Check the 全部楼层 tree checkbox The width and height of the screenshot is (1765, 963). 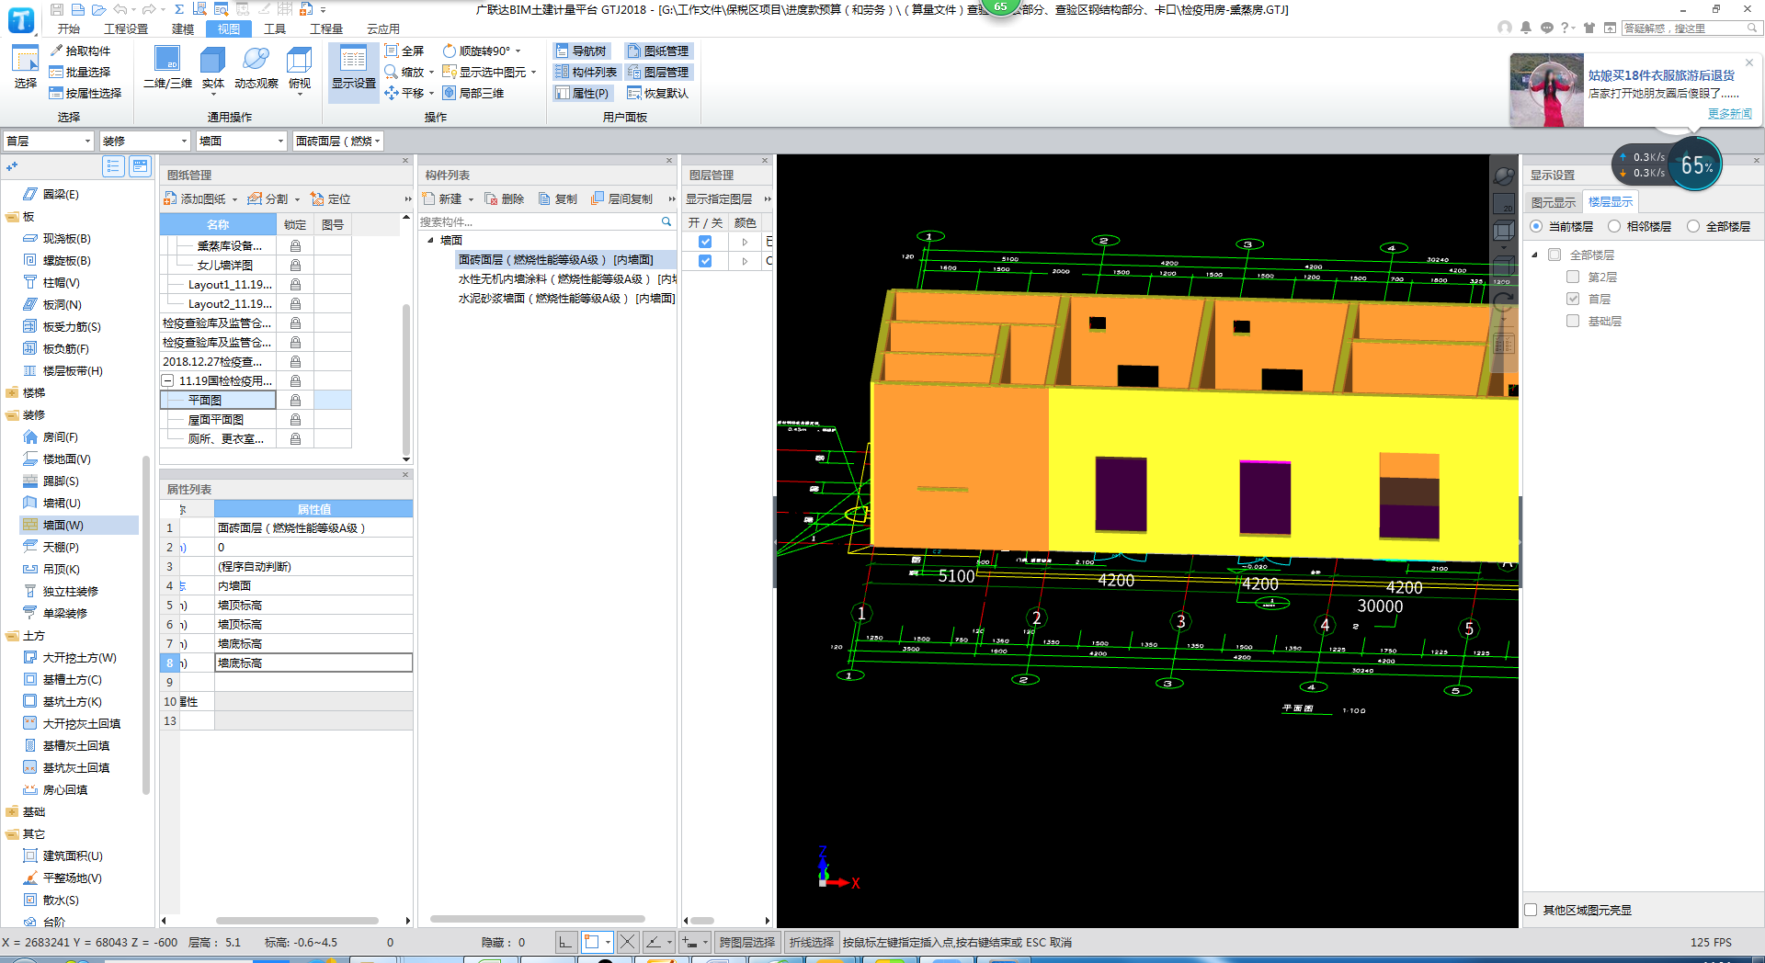pyautogui.click(x=1554, y=255)
